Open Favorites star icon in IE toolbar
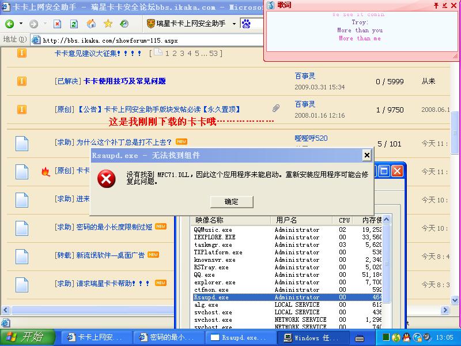Viewport: 461px width, 346px height. (x=108, y=24)
